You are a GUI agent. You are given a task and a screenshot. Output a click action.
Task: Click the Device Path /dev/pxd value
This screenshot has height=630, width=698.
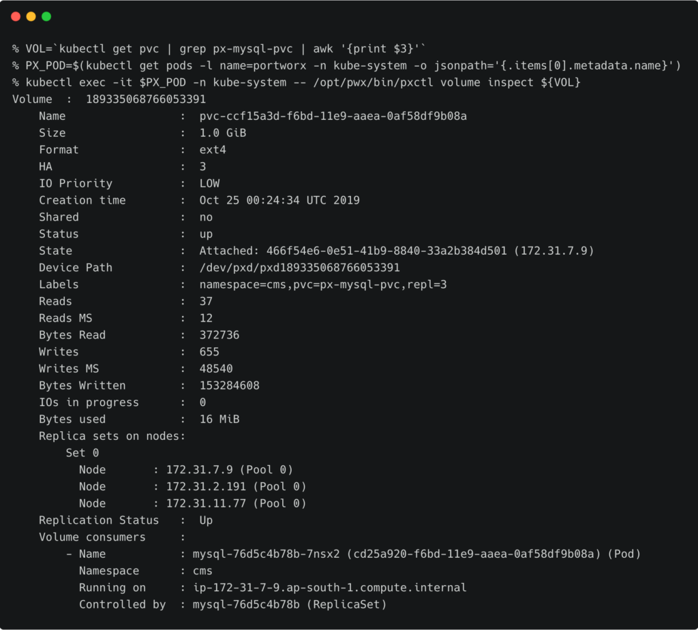pyautogui.click(x=299, y=268)
